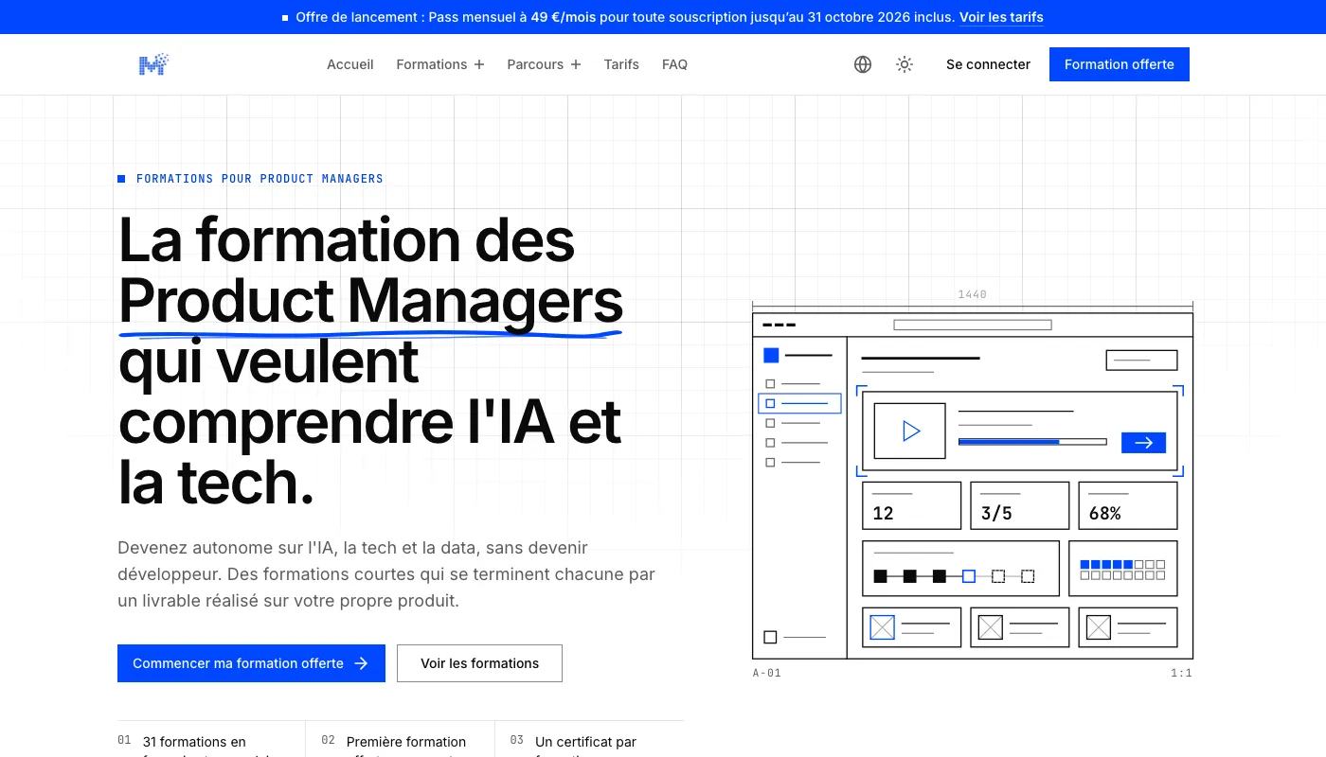Click the underlined "Product Managers" headline text

pyautogui.click(x=370, y=301)
